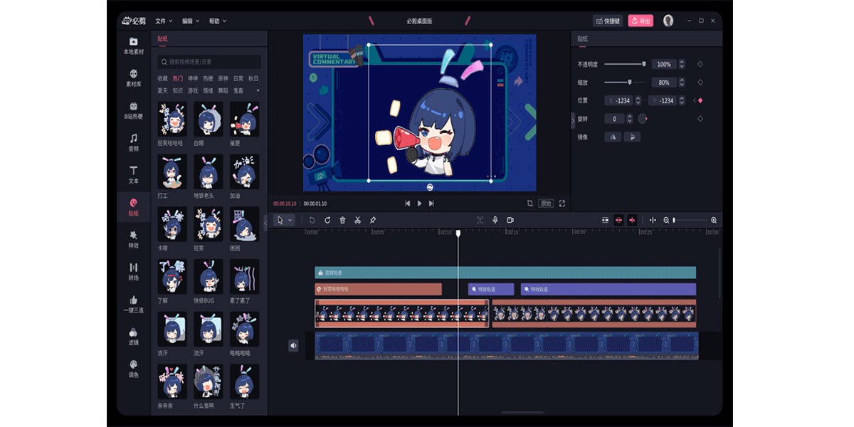Adjust the Y position stepper
854x427 pixels.
pos(681,100)
